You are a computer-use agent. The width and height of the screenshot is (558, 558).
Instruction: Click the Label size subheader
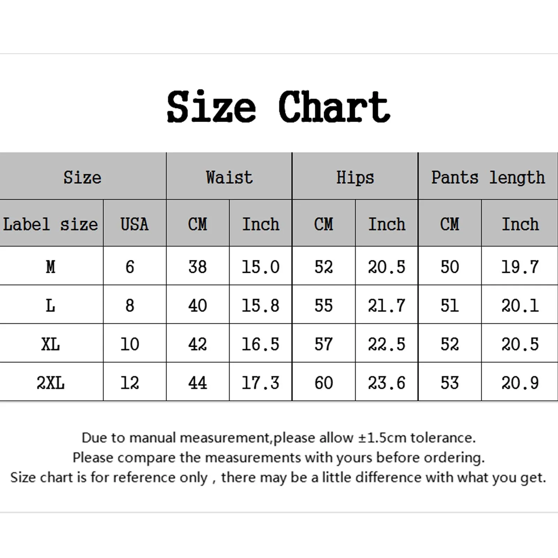51,224
